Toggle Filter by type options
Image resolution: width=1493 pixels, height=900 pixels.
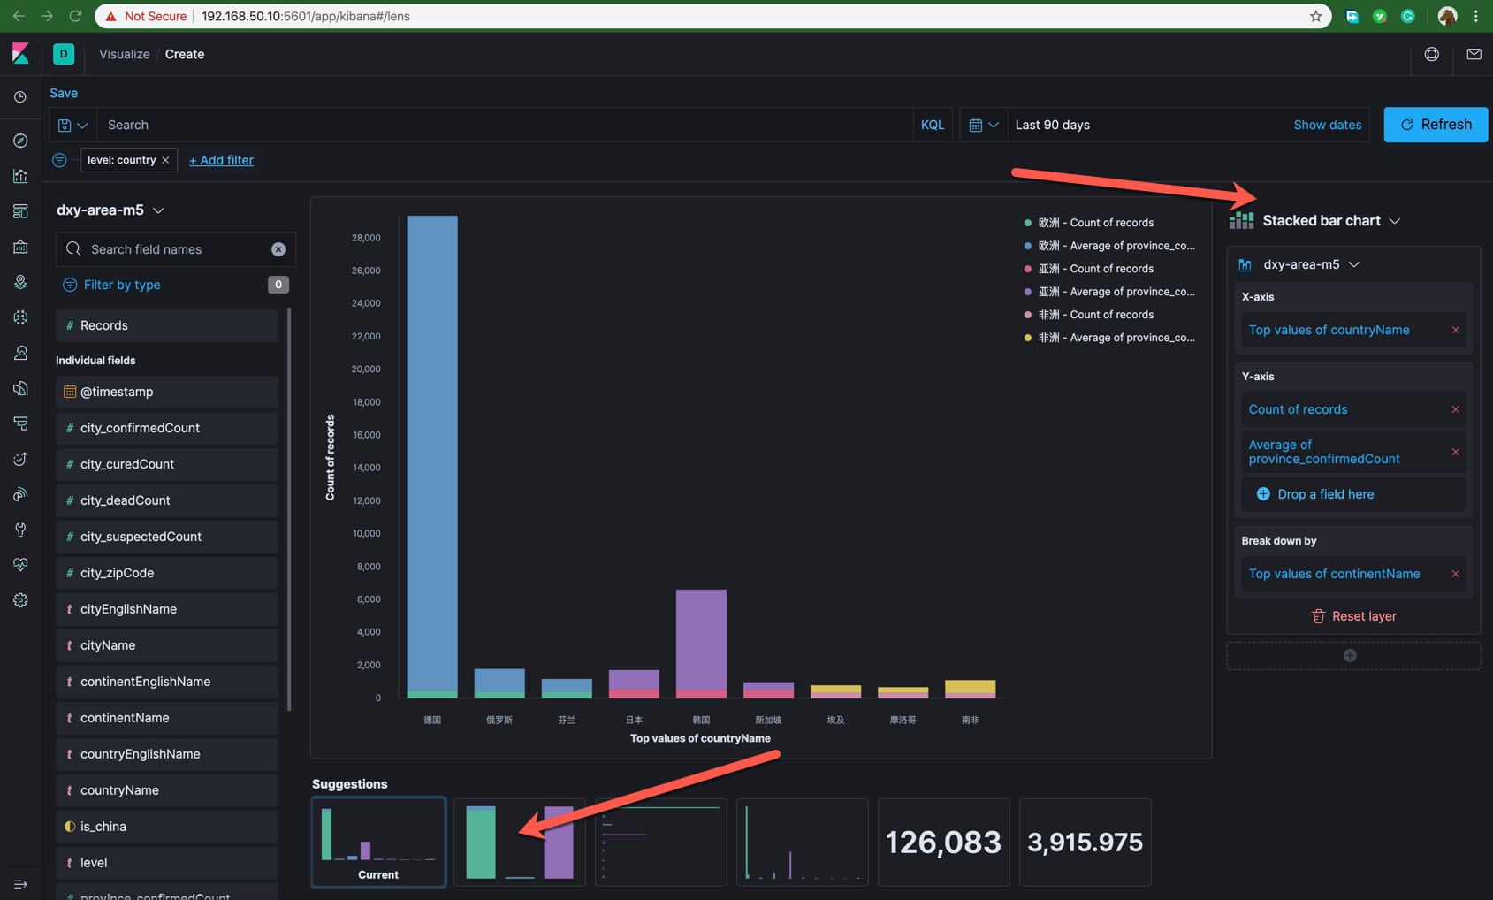[x=122, y=285]
